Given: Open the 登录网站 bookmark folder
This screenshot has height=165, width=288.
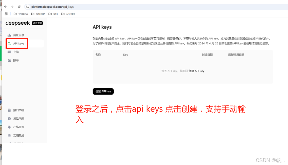Looking at the screenshot, I should 21,14.
